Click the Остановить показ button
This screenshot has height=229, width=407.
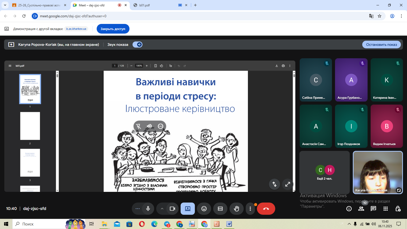(x=381, y=45)
